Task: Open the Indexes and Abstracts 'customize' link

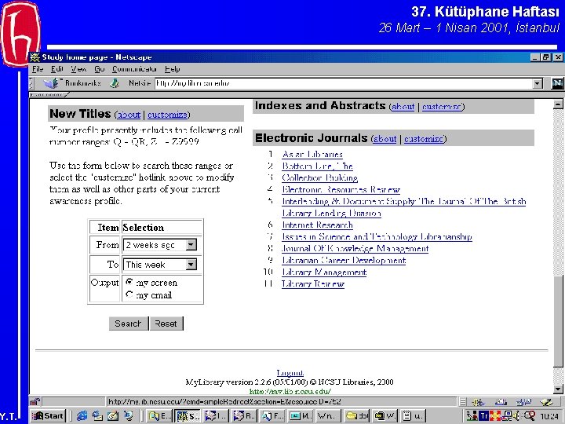Action: click(x=443, y=107)
